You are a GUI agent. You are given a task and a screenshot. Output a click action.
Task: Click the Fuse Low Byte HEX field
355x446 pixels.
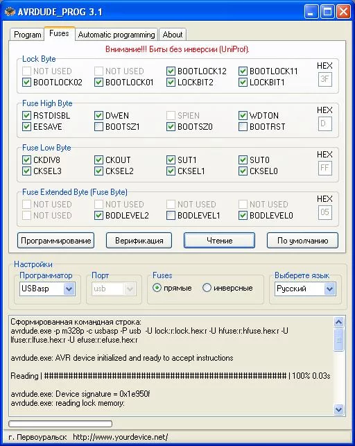[325, 168]
